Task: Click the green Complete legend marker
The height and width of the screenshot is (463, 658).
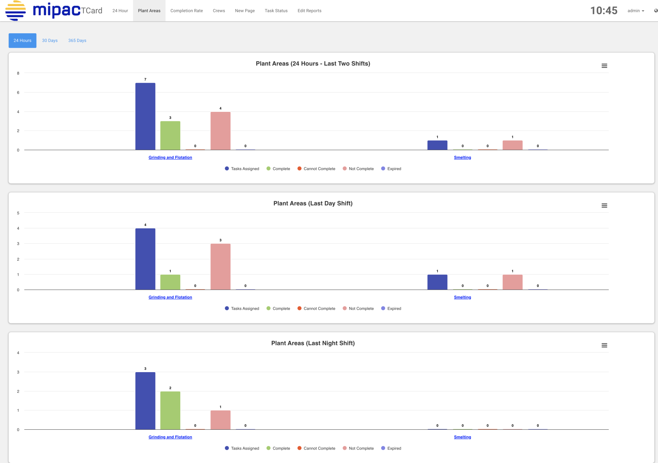Action: coord(268,168)
